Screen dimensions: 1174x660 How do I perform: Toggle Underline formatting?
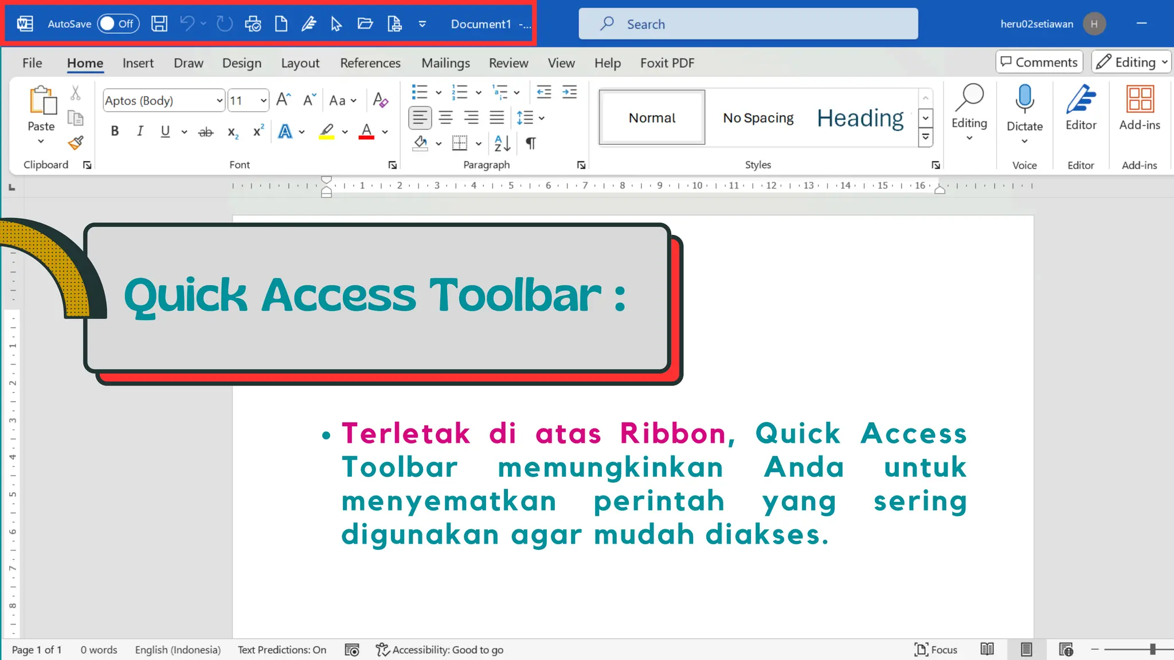[x=165, y=131]
